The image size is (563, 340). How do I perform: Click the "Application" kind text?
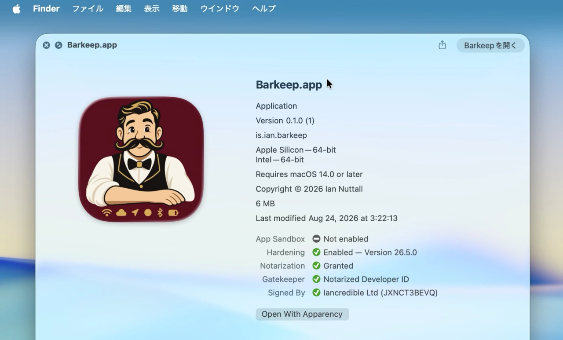click(x=276, y=106)
